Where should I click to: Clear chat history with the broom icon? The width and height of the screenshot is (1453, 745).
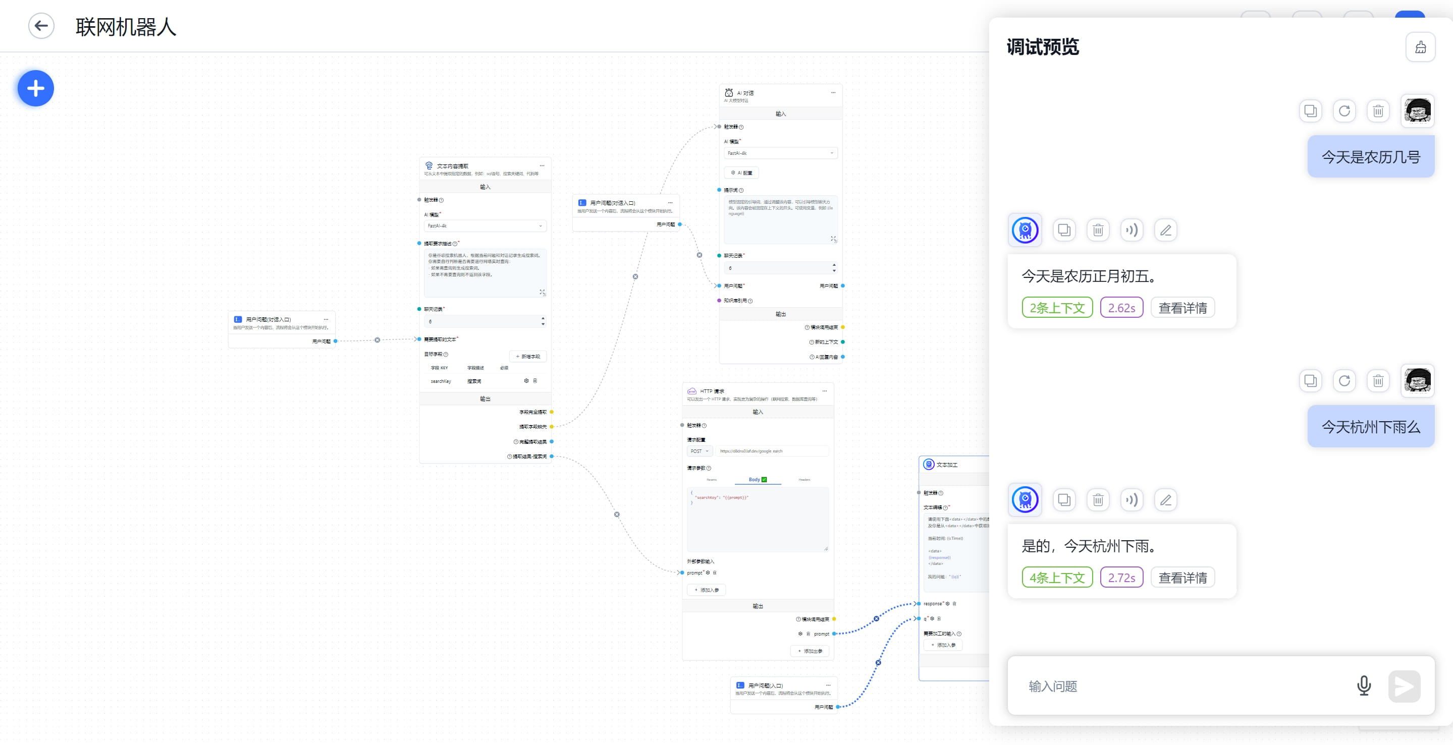point(1420,47)
